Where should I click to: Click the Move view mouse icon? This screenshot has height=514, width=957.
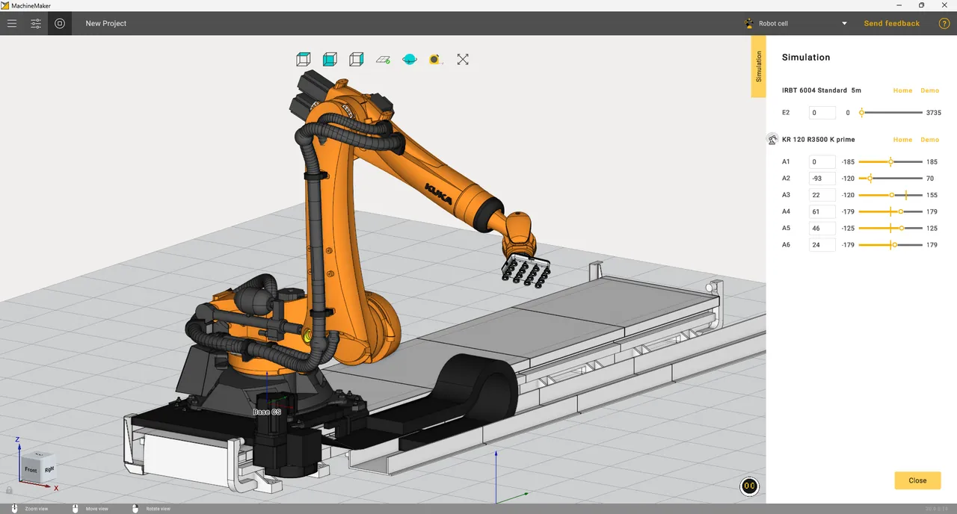pos(75,508)
